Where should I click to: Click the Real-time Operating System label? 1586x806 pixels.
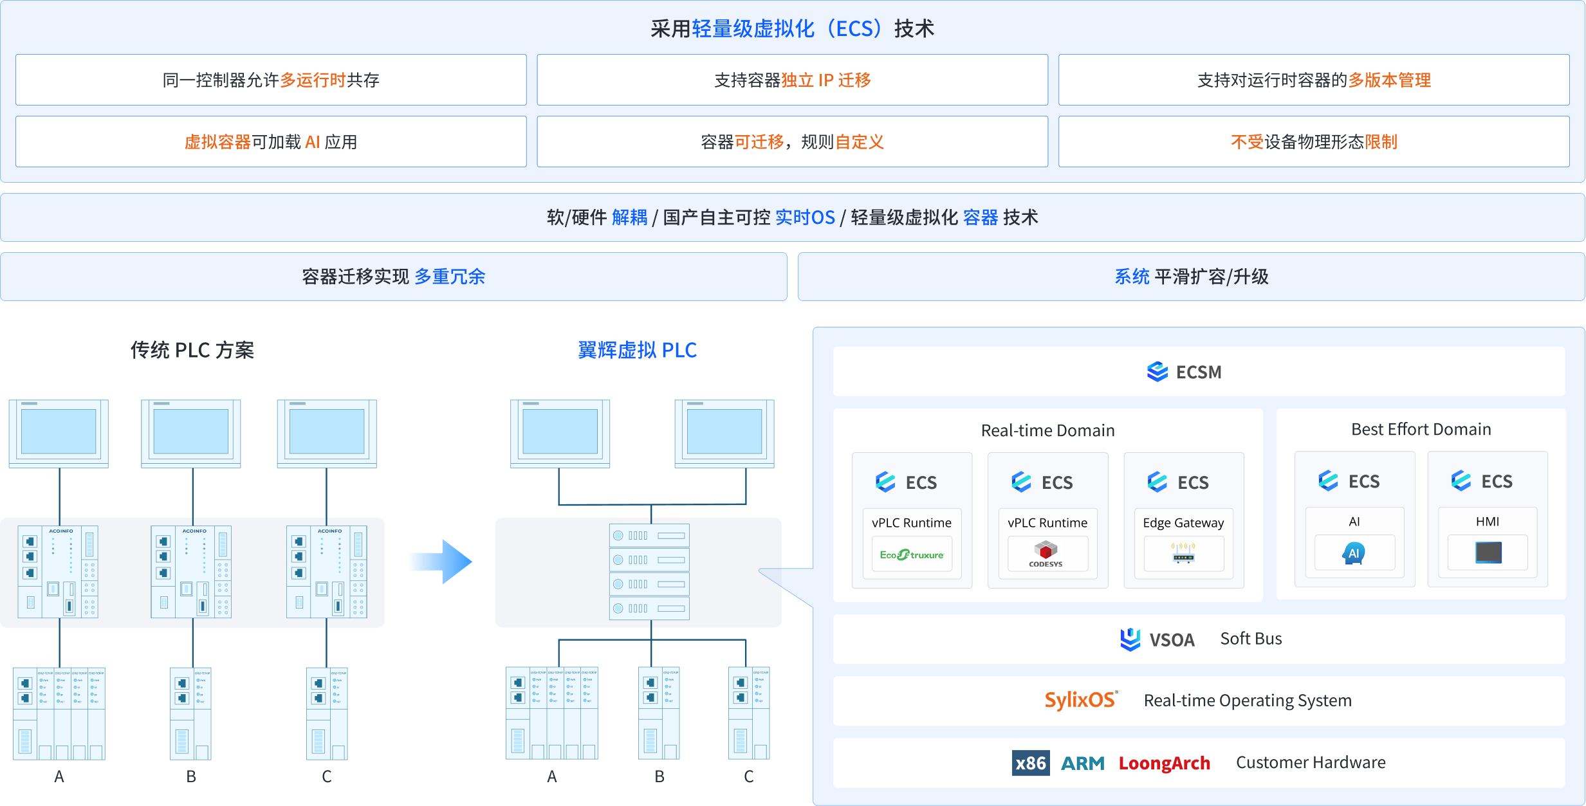click(x=1248, y=701)
